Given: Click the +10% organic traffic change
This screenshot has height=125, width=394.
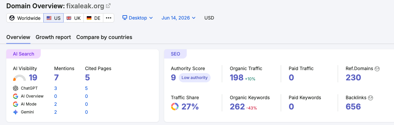Looking at the screenshot, I should point(250,79).
